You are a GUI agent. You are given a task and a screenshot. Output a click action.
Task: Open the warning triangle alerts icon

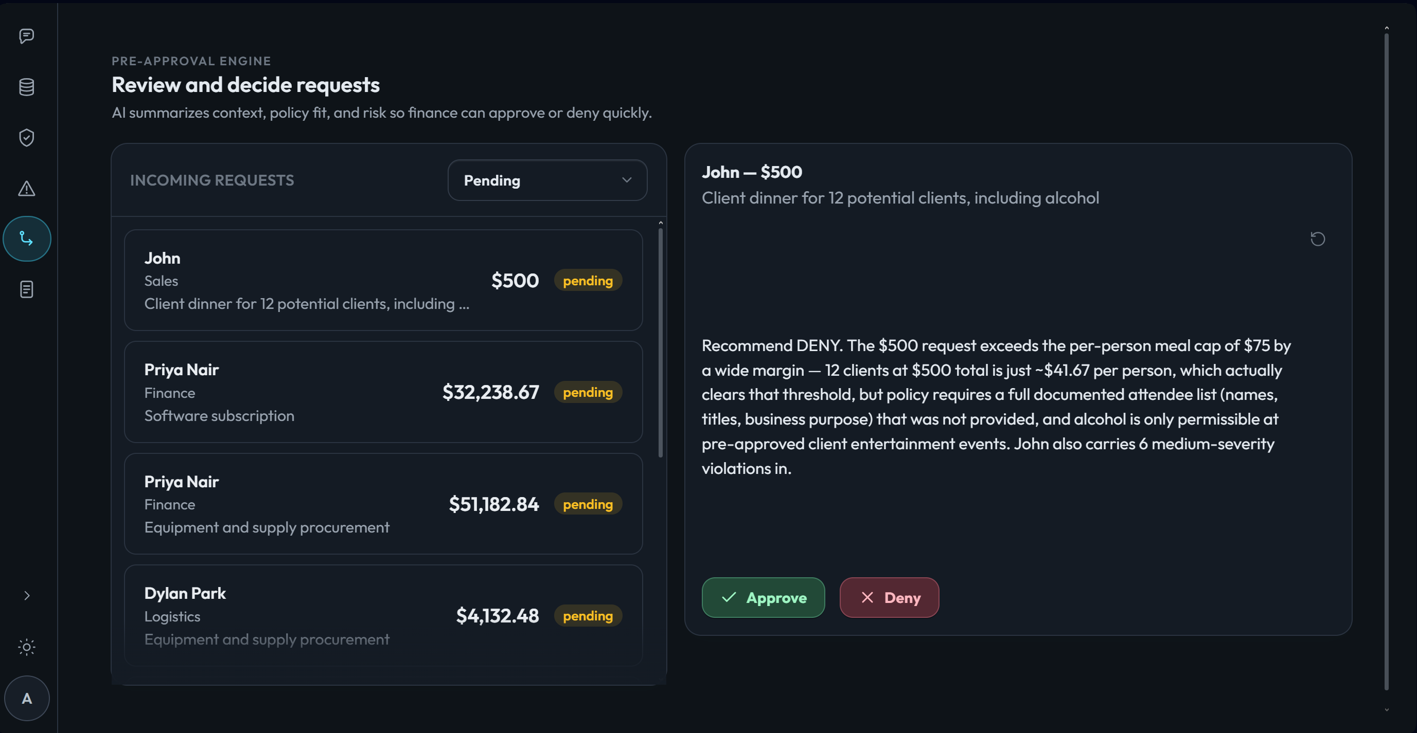click(x=26, y=189)
